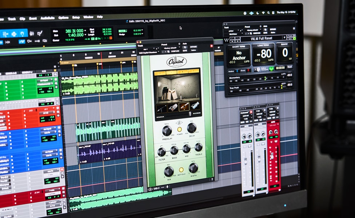Click the Waves logo in WLM Meter
Viewport: 355px width, 218px height.
[226, 40]
